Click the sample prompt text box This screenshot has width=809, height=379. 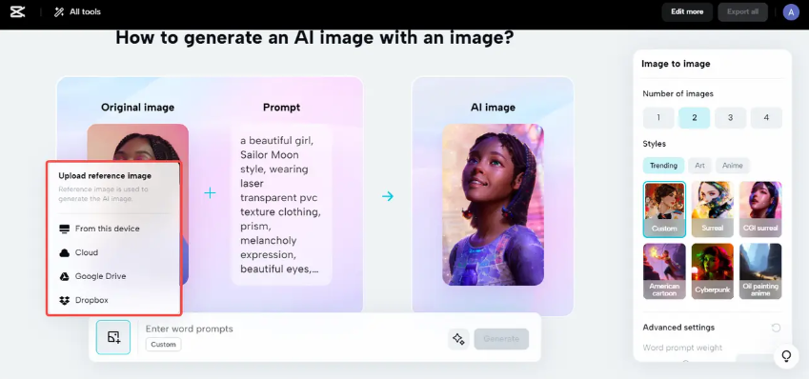[x=281, y=204]
